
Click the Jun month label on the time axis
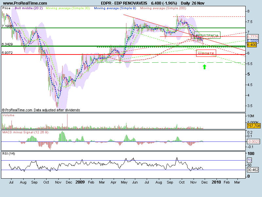coord(135,182)
